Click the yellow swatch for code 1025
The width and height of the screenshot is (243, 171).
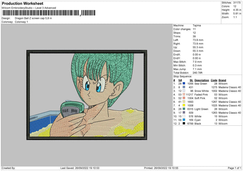(184, 105)
